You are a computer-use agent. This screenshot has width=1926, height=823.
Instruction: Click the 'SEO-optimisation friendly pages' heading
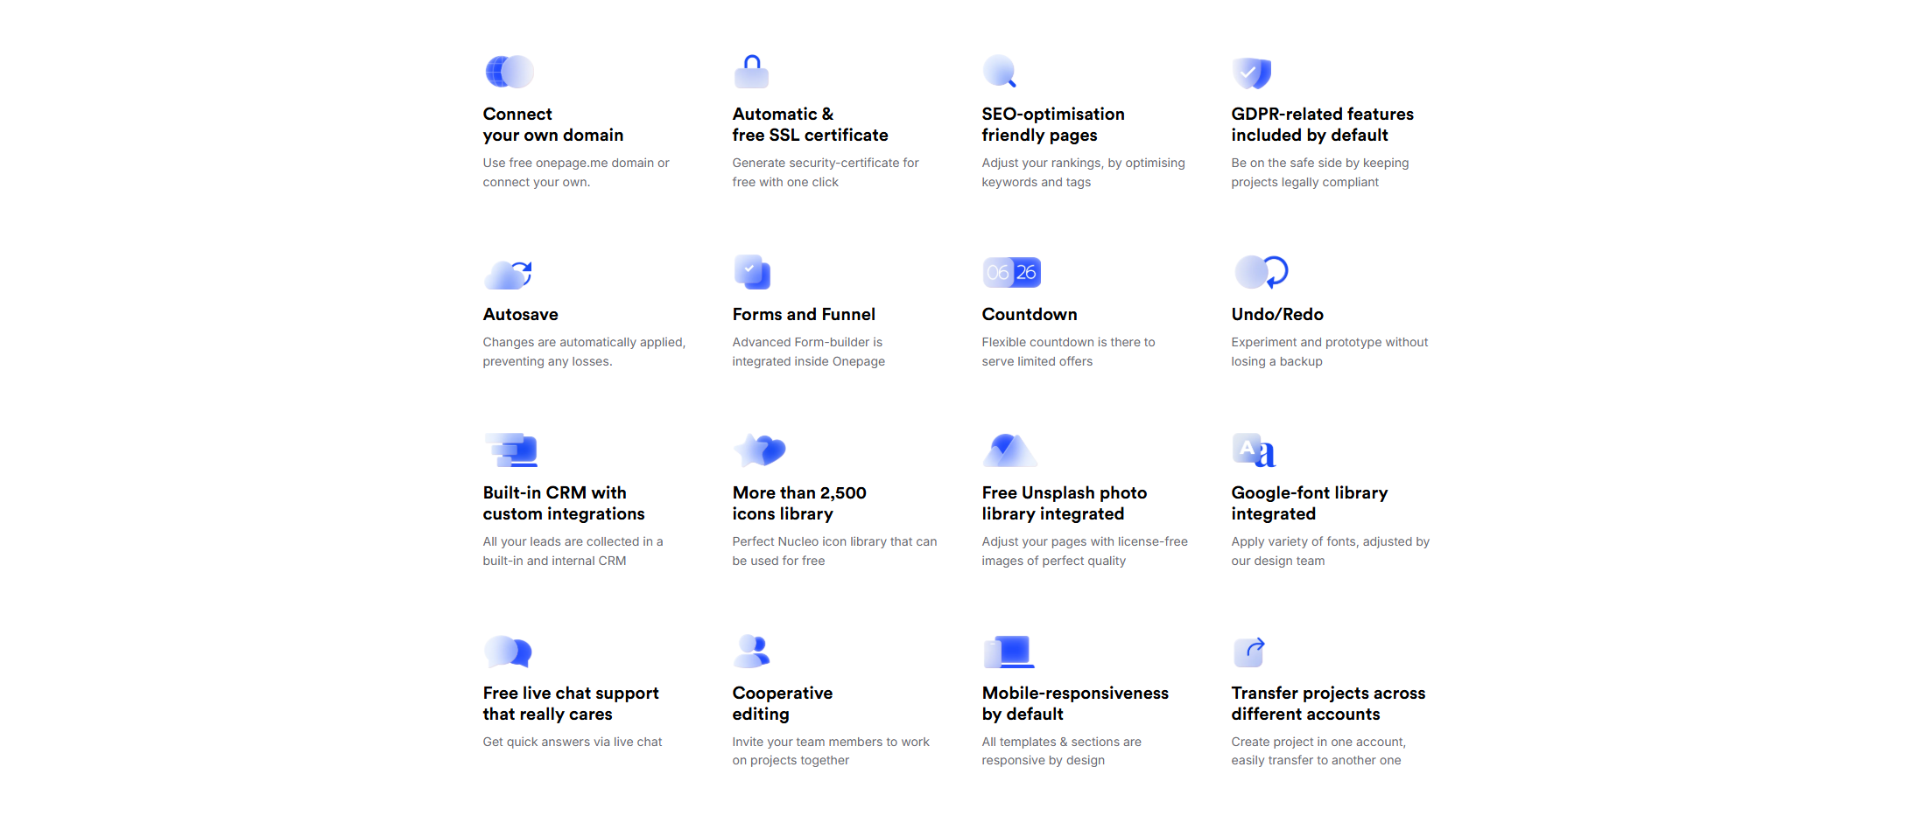[x=1053, y=124]
